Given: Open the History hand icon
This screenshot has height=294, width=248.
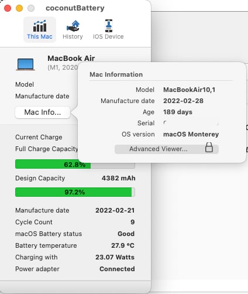Looking at the screenshot, I should [x=73, y=26].
